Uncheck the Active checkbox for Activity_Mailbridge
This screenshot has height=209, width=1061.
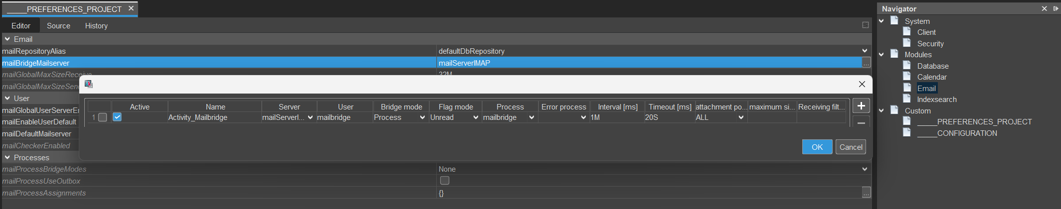coord(117,117)
